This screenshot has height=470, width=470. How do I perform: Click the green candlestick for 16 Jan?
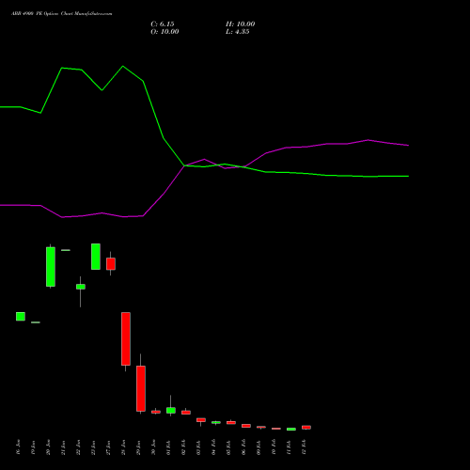[x=21, y=317]
